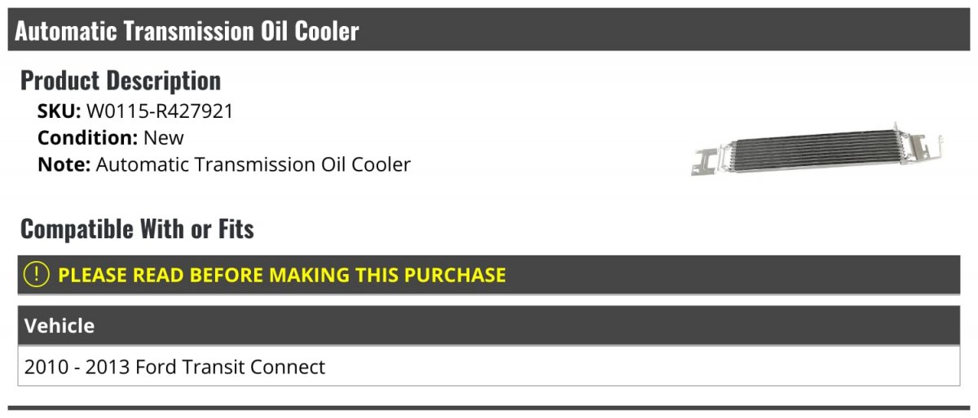Click the Automatic Transmission Oil Cooler title bar
The image size is (978, 418).
click(489, 31)
